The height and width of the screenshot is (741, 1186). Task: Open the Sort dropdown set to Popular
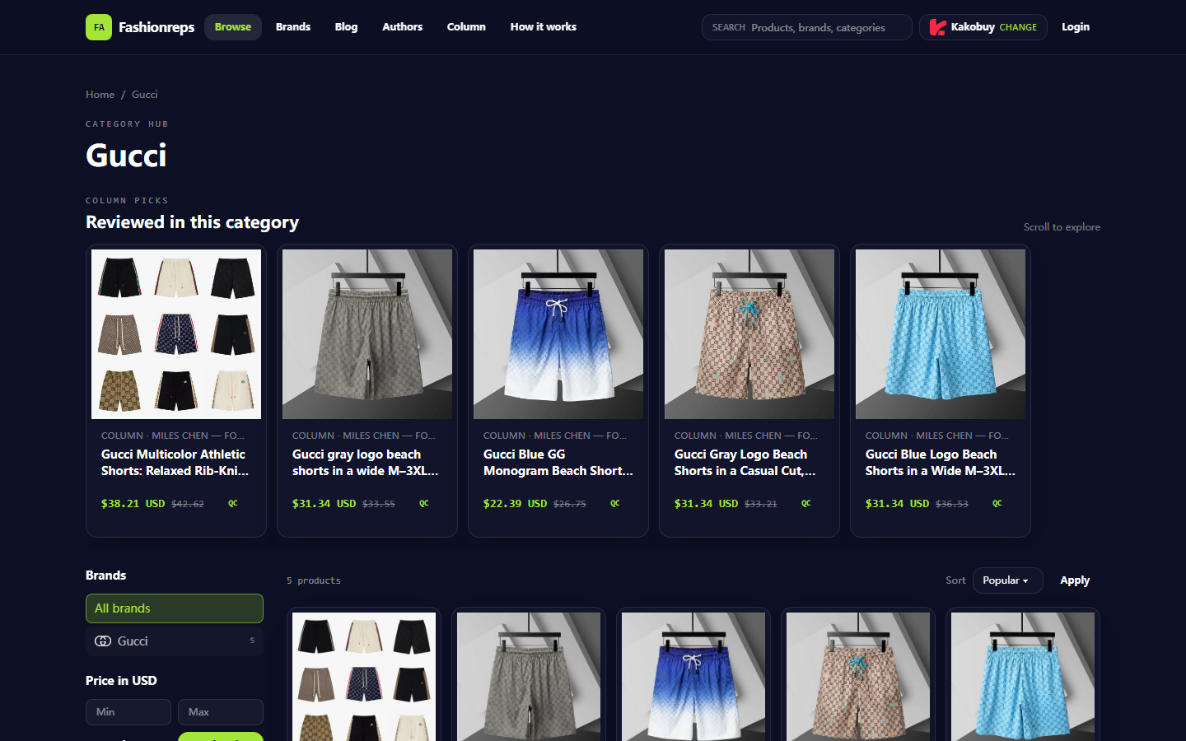1007,580
